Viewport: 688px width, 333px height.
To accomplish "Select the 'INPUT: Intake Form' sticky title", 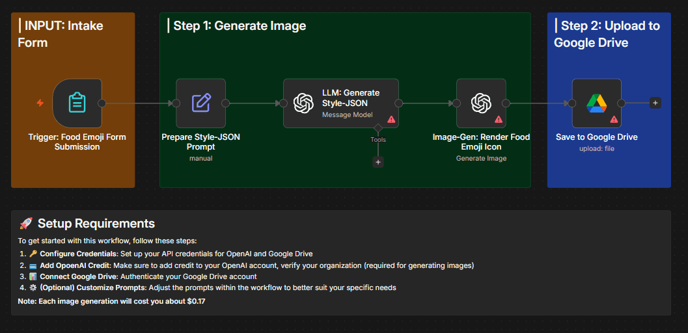I will pyautogui.click(x=61, y=34).
